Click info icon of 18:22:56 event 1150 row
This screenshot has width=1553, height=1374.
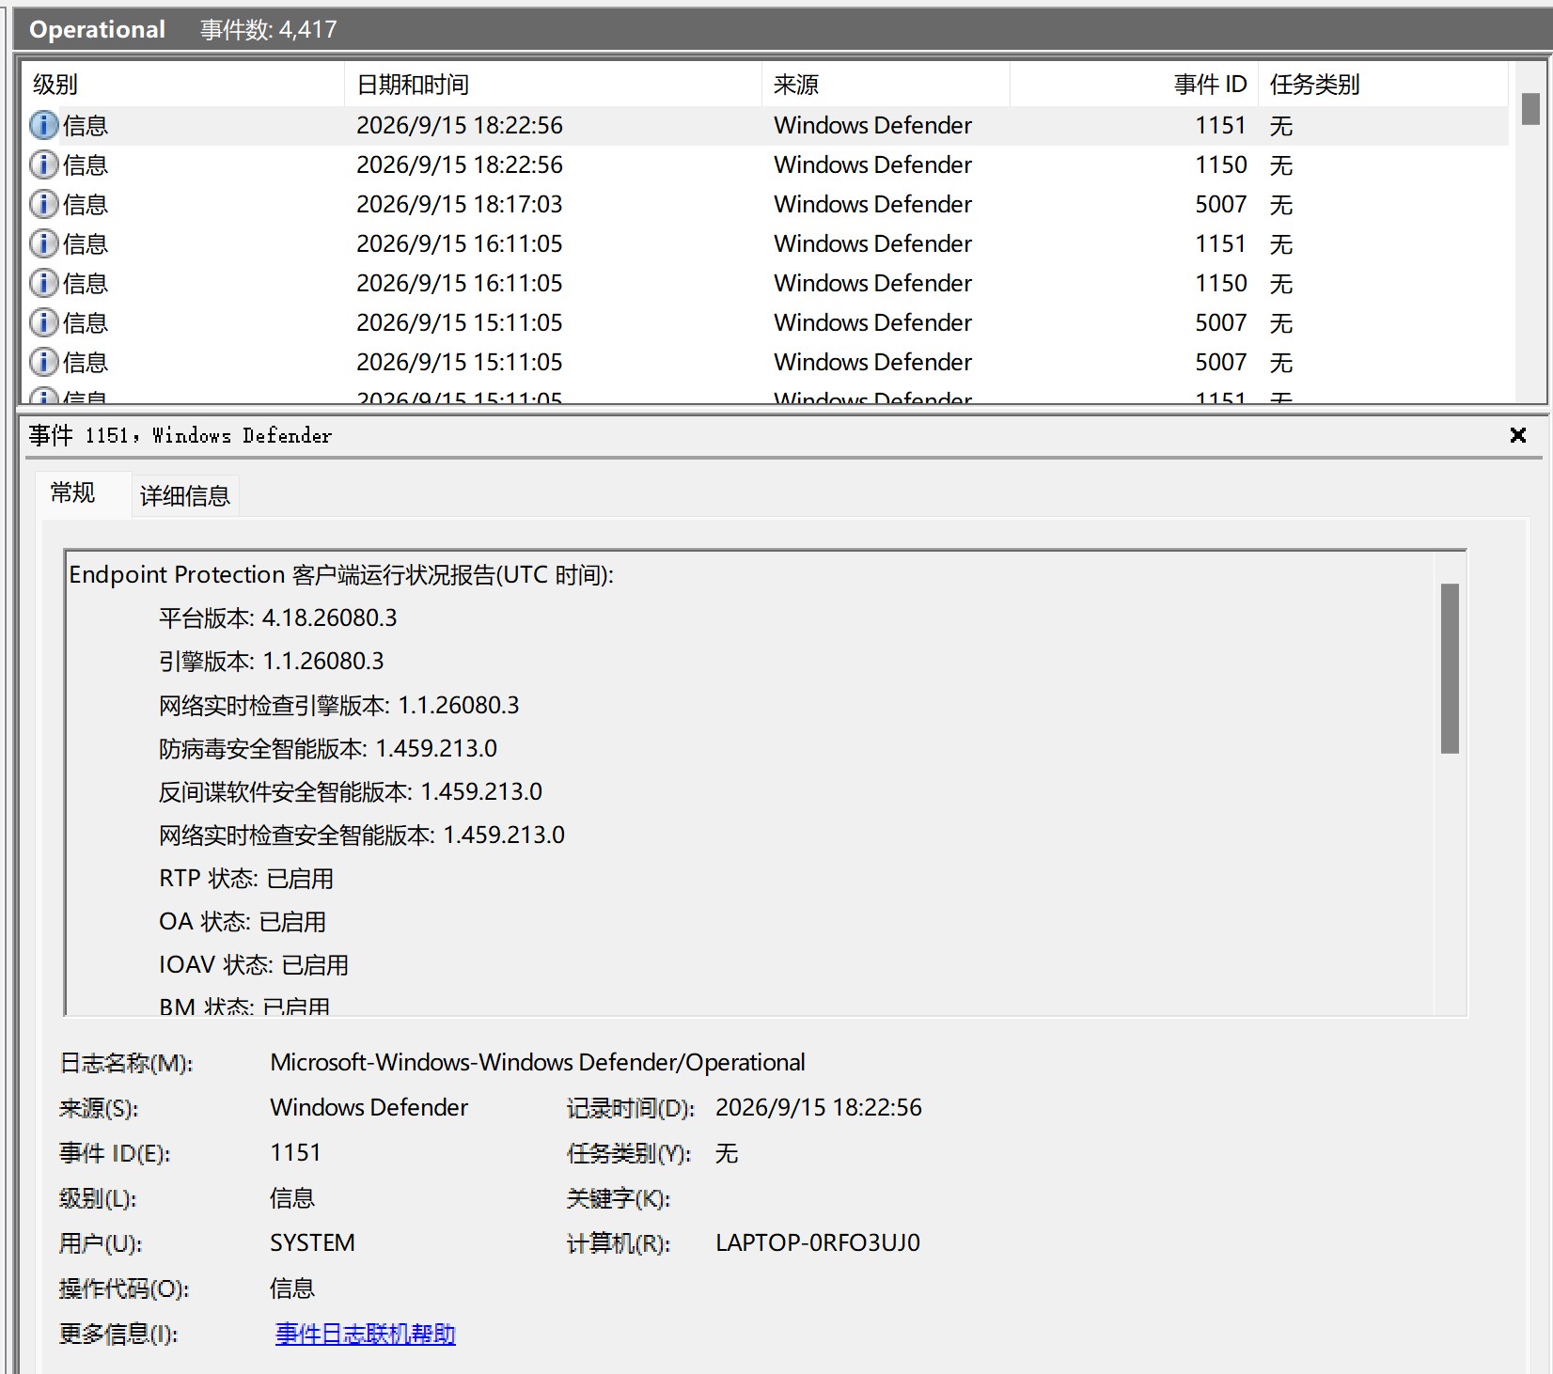(x=43, y=164)
